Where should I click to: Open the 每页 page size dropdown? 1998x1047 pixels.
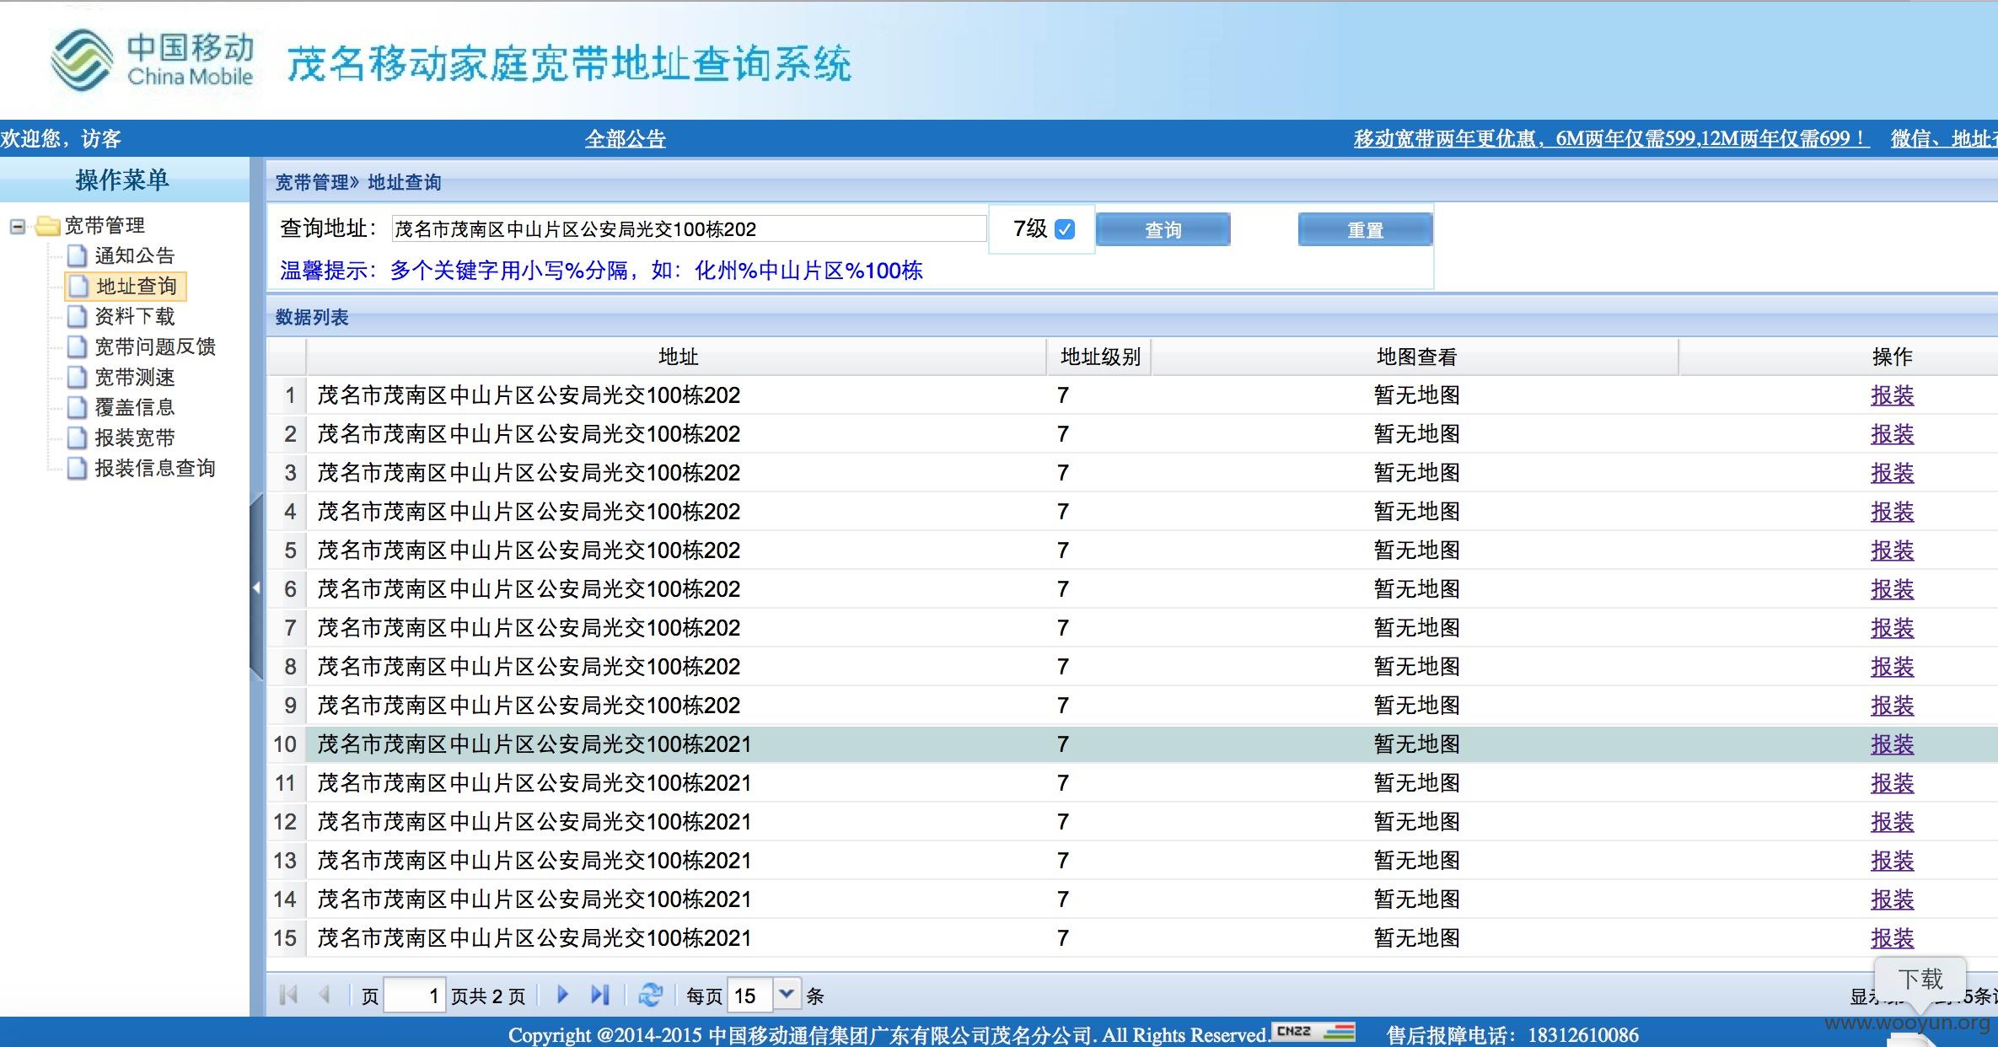pyautogui.click(x=786, y=995)
